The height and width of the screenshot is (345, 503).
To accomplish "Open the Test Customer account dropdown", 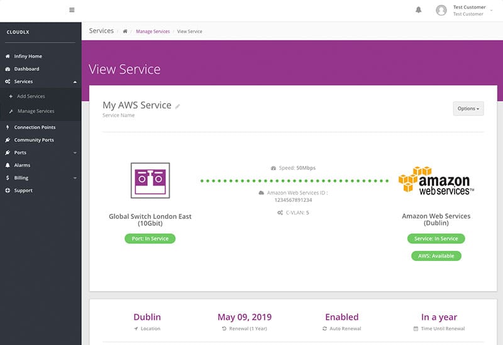I will (473, 10).
